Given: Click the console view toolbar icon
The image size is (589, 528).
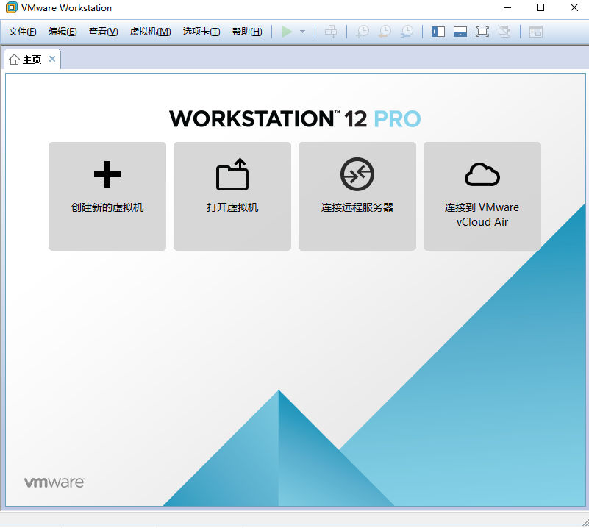Looking at the screenshot, I should (536, 32).
